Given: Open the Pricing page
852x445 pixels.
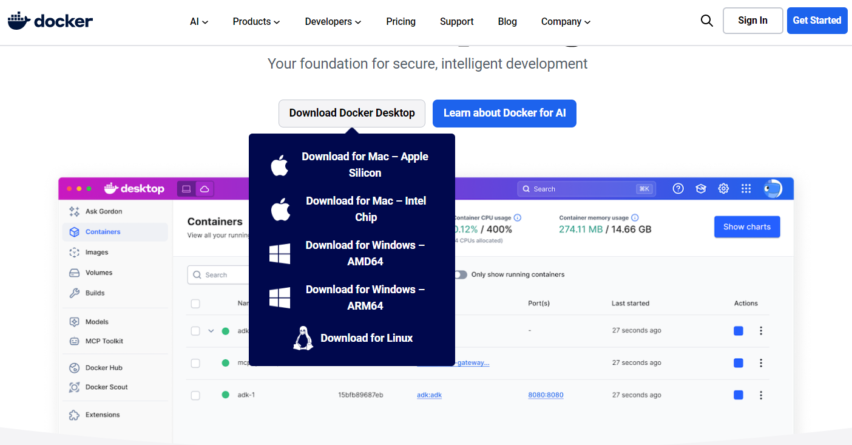Looking at the screenshot, I should pos(401,21).
